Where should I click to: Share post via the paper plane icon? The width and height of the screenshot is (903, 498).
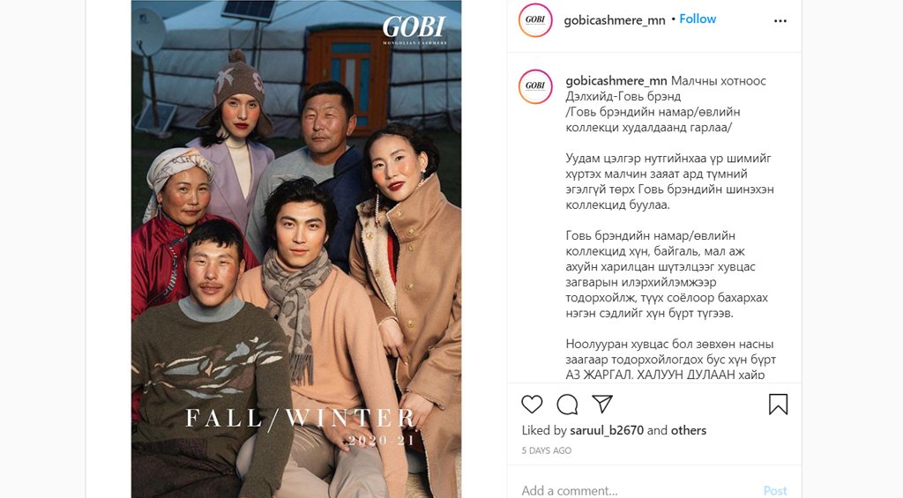tap(601, 404)
